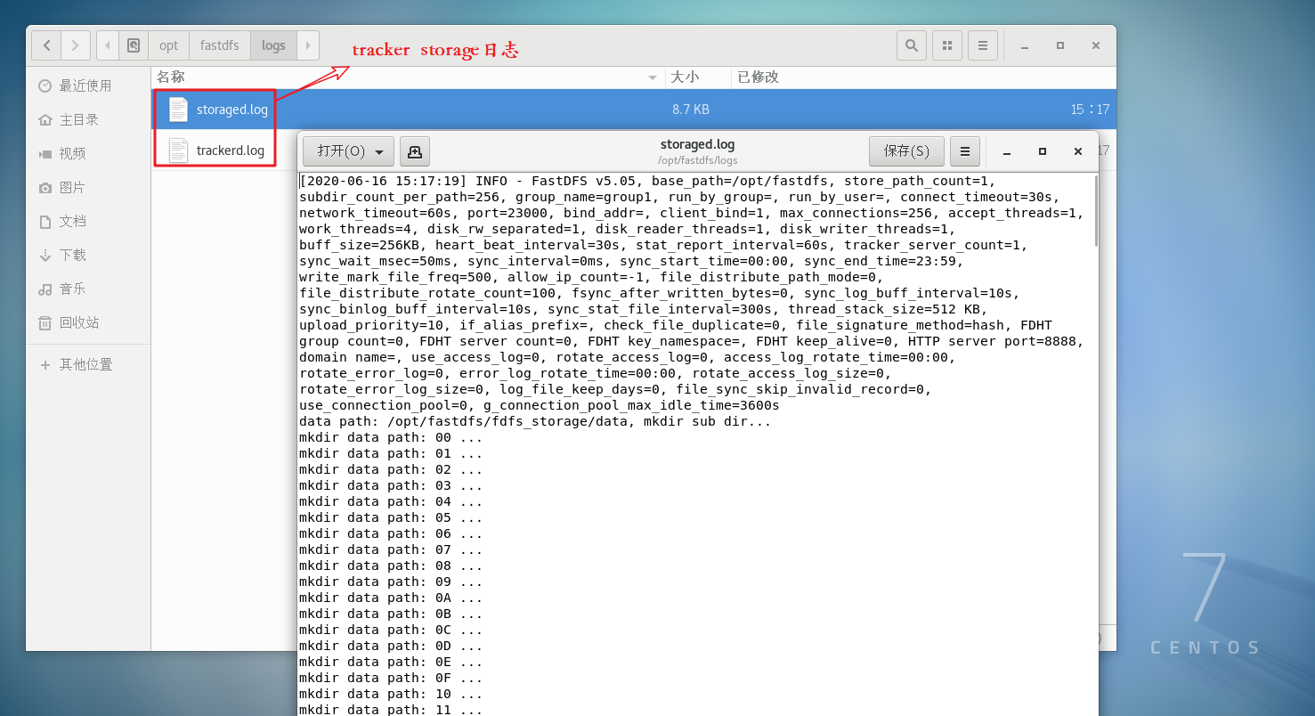Select the storaged.log file icon
This screenshot has height=716, width=1315.
click(178, 110)
